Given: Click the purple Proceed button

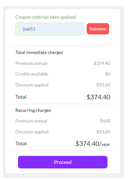Looking at the screenshot, I should pos(63,162).
